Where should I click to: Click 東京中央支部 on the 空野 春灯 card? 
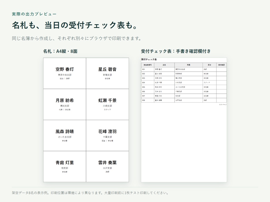point(65,75)
